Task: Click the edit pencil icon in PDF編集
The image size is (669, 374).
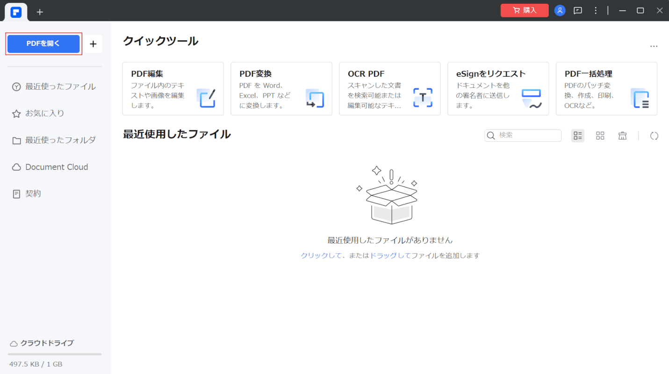Action: (206, 98)
